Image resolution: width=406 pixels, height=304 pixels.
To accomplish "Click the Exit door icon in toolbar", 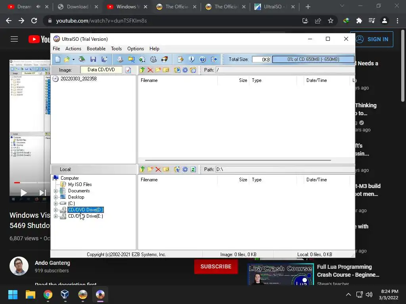I will click(x=214, y=59).
